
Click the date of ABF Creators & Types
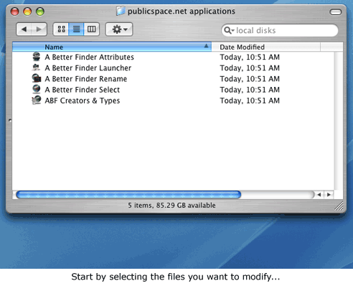click(250, 101)
